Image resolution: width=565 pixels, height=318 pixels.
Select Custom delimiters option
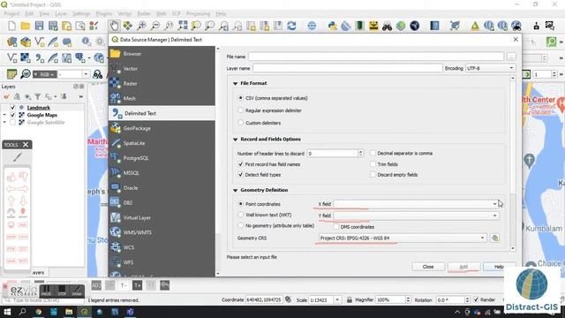tap(241, 123)
